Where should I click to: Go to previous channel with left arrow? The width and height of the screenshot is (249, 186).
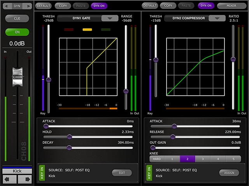9,179
